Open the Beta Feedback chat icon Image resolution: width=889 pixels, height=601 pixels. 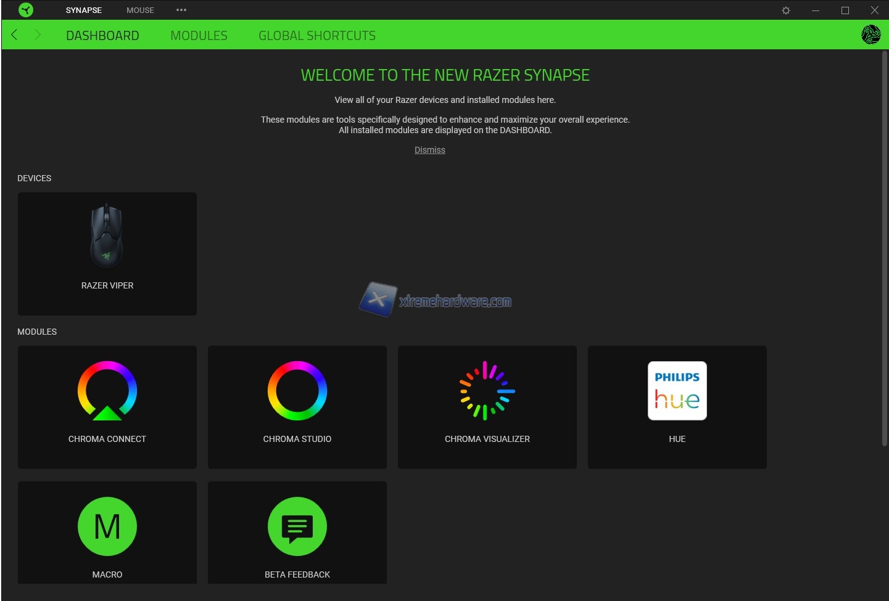pyautogui.click(x=297, y=526)
